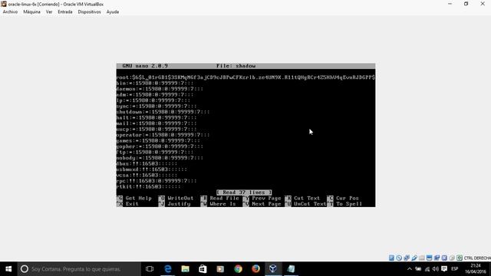Click the USB devices indicator in VirtualBox status bar
491x276 pixels.
coord(414,258)
